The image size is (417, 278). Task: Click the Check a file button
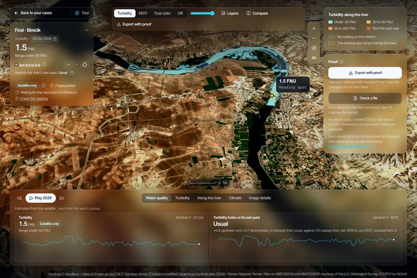click(x=365, y=98)
